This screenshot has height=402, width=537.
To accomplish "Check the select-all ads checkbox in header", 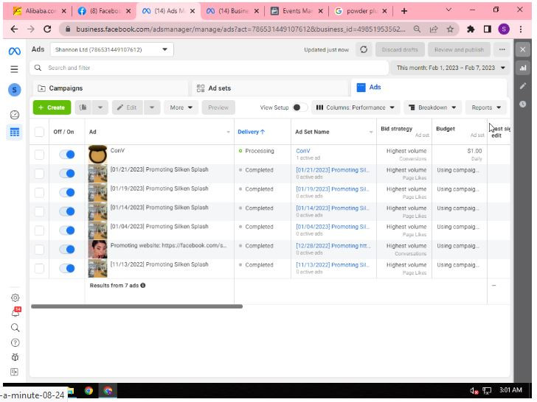I will [x=39, y=132].
